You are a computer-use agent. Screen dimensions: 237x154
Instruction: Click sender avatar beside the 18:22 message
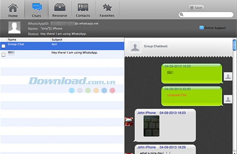(228, 77)
